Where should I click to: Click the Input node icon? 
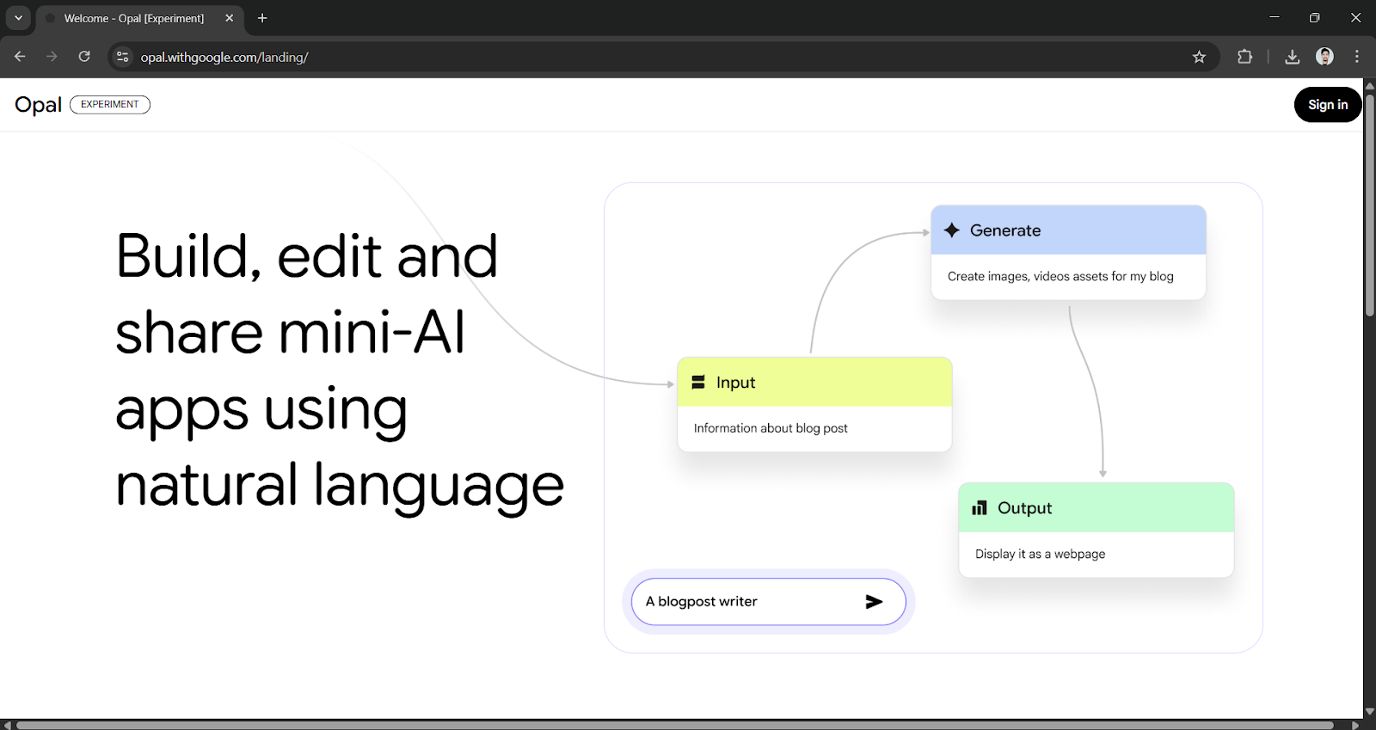[698, 383]
